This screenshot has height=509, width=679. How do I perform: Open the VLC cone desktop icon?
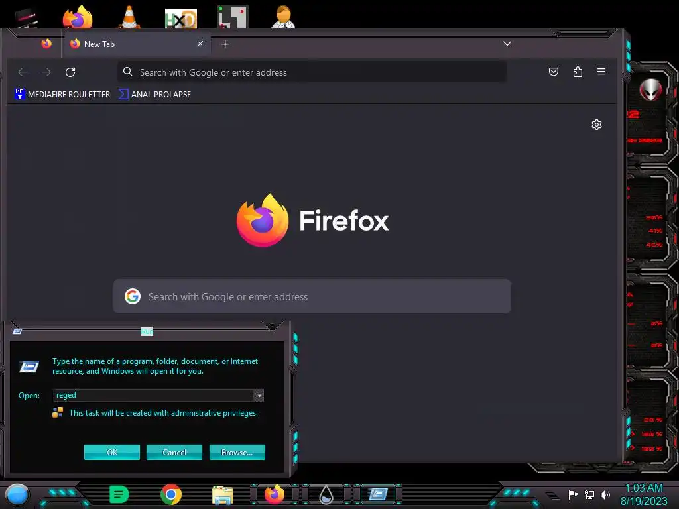pyautogui.click(x=129, y=17)
